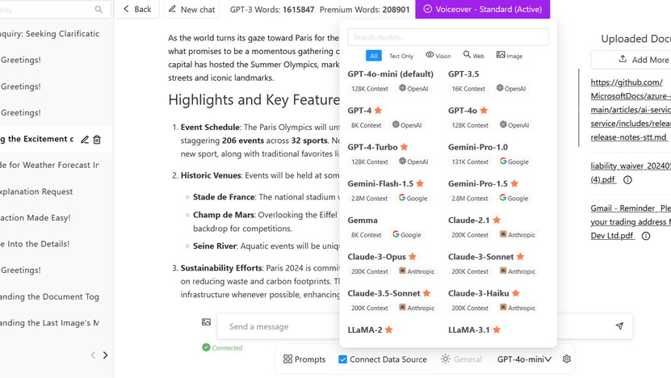The width and height of the screenshot is (671, 378).
Task: Select the Vision filter in model list
Action: (438, 56)
